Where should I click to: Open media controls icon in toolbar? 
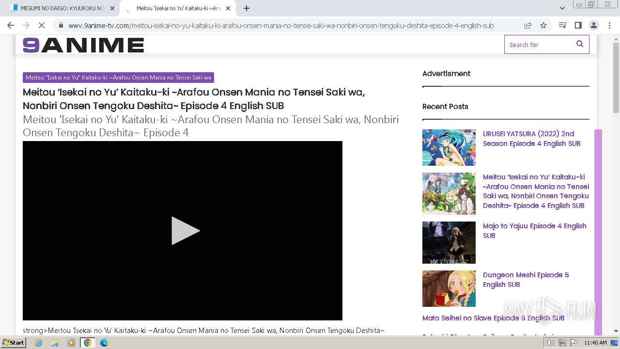(x=562, y=25)
